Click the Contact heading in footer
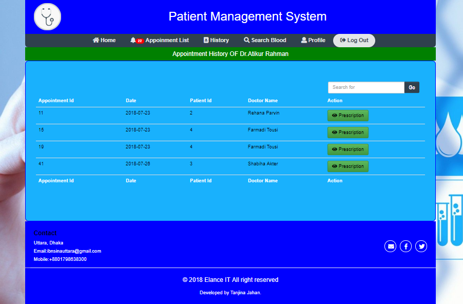The height and width of the screenshot is (304, 463). pyautogui.click(x=45, y=233)
